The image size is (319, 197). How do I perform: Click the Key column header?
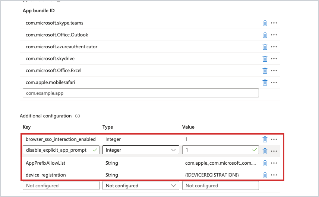pos(27,127)
